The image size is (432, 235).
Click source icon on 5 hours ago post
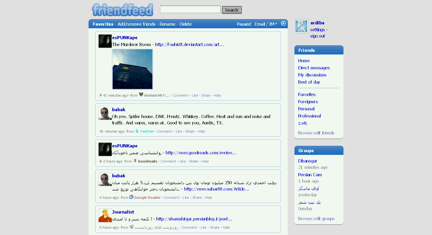click(131, 227)
